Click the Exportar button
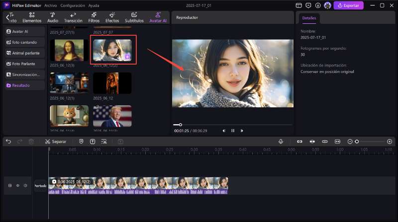 [348, 5]
